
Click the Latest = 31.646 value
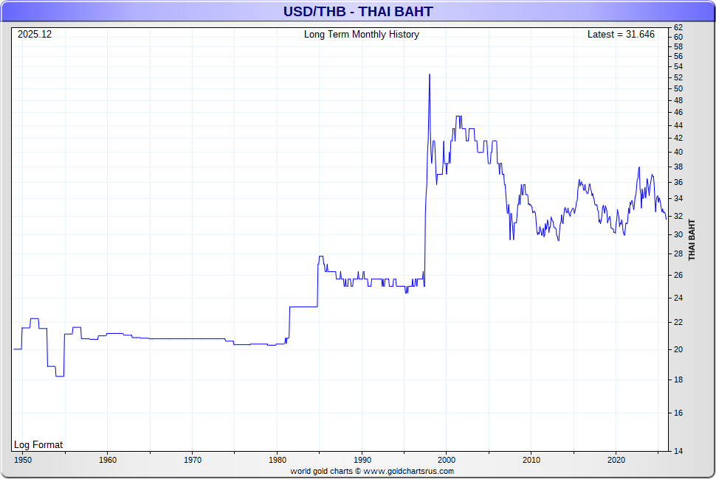pyautogui.click(x=621, y=35)
